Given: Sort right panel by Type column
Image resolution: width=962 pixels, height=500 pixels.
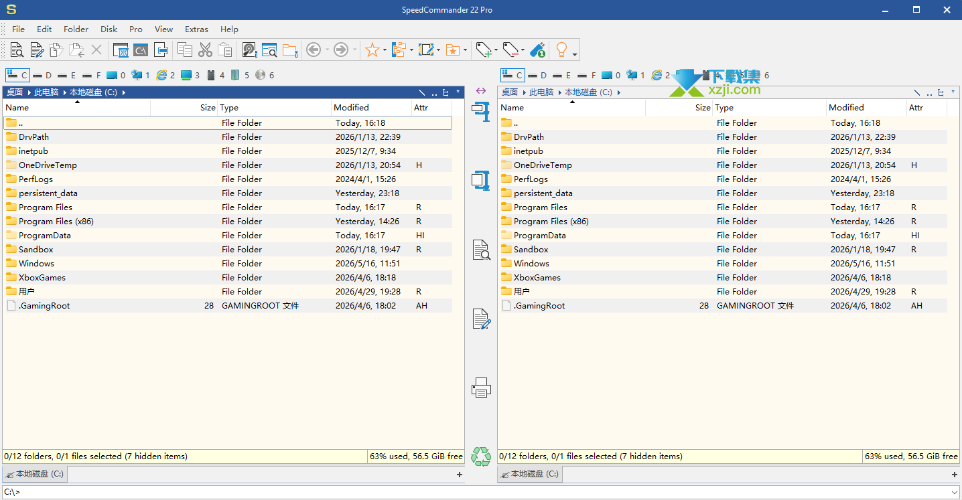Looking at the screenshot, I should tap(770, 107).
